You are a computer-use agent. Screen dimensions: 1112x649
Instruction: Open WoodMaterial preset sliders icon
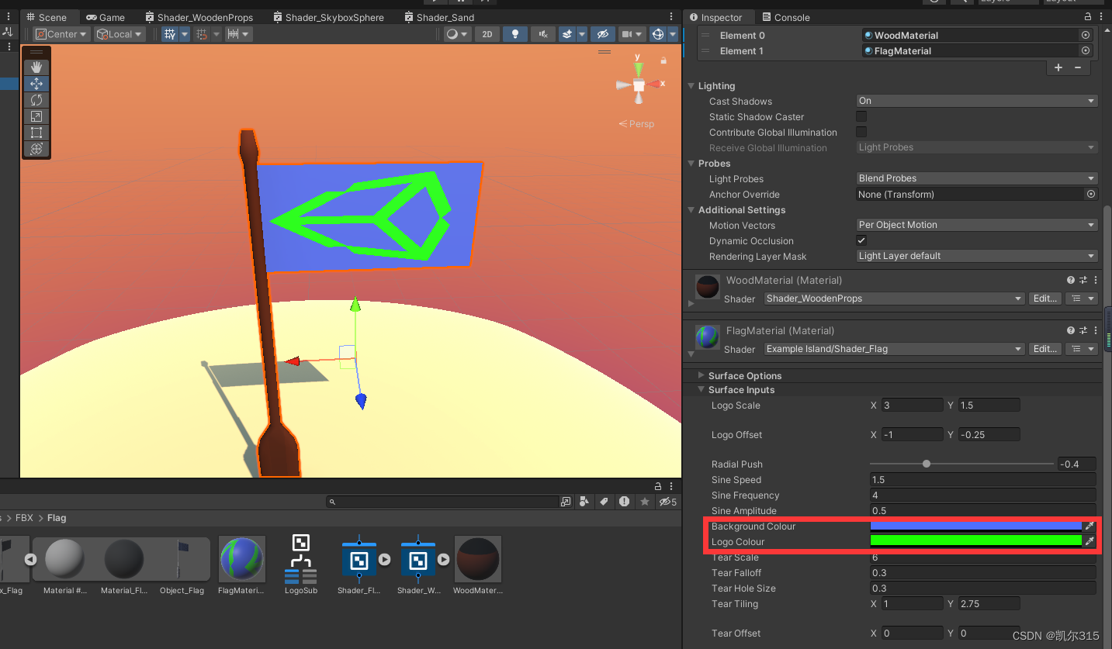(1083, 280)
